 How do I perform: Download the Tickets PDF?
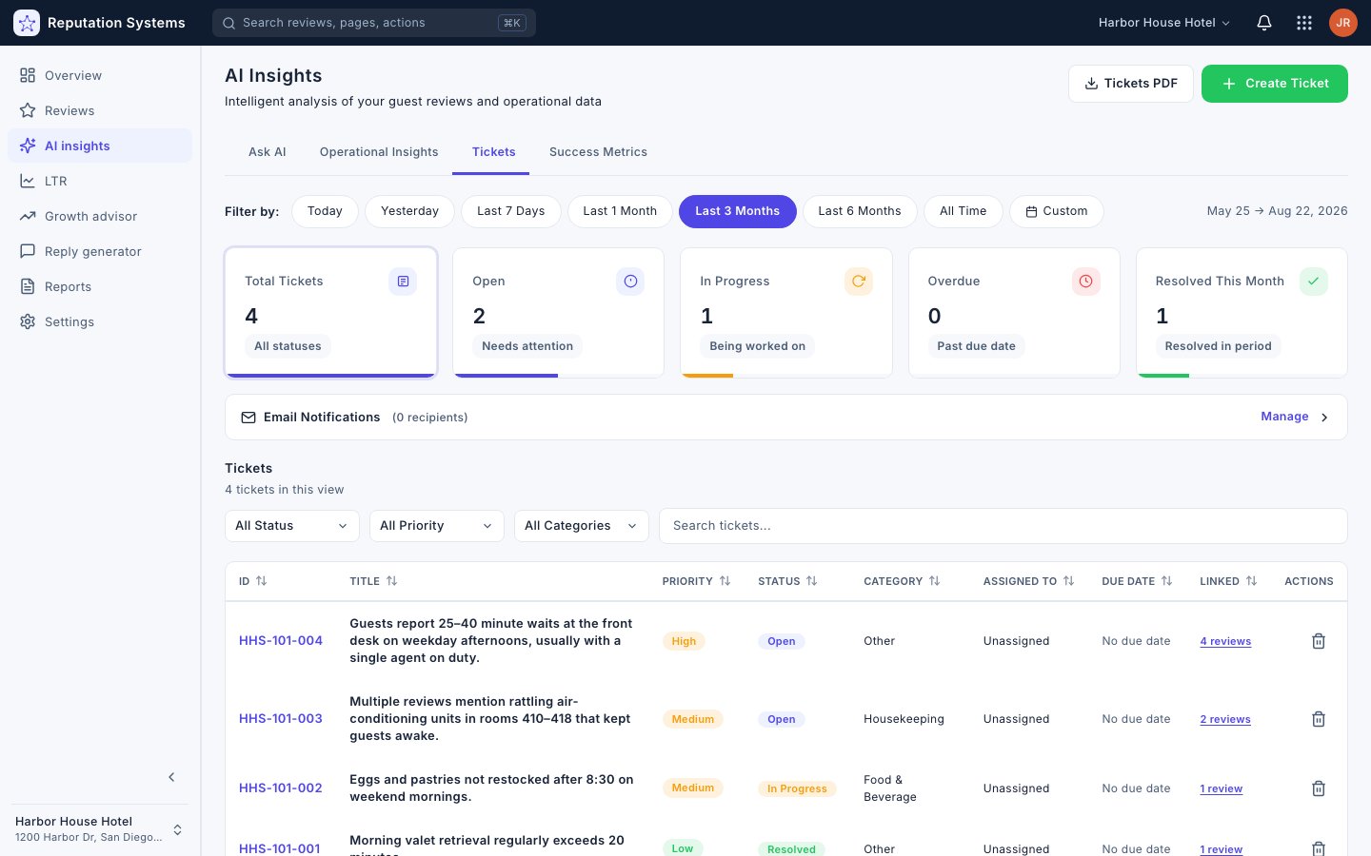1131,84
